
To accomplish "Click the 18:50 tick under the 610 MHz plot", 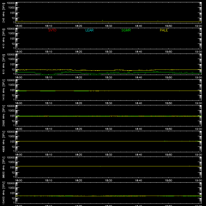I will point(168,78).
